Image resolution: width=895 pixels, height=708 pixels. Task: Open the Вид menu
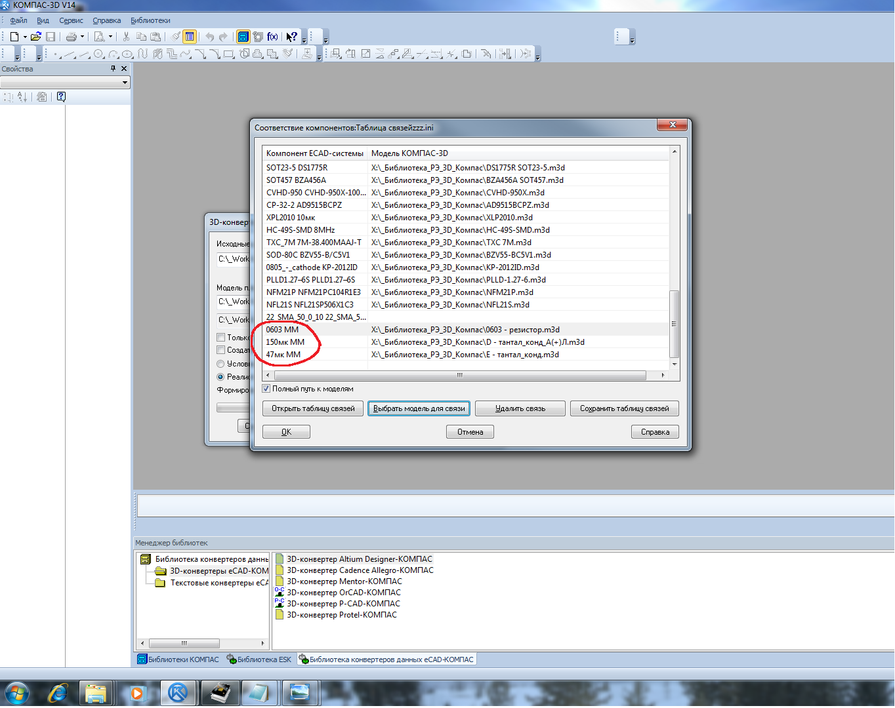(43, 20)
